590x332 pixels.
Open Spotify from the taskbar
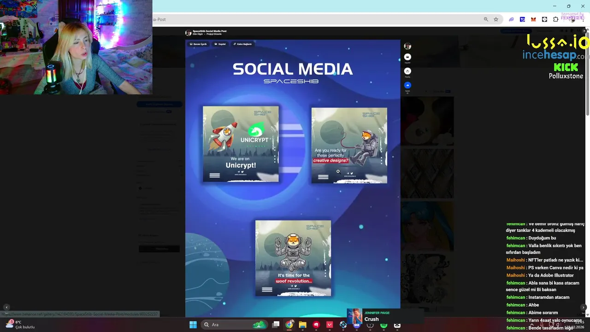point(383,325)
